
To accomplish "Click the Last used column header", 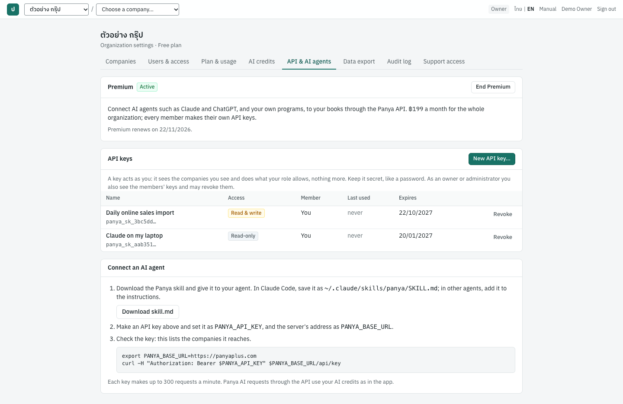I will 359,198.
